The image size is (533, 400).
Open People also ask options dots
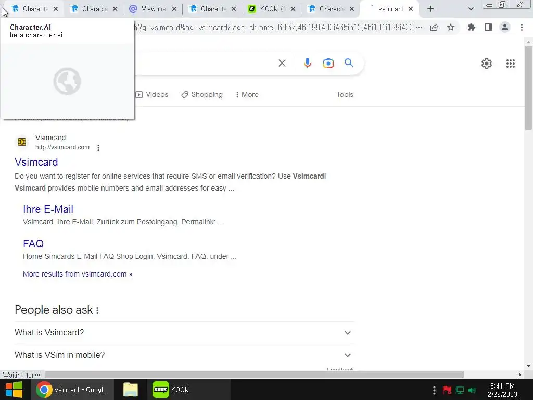point(97,310)
